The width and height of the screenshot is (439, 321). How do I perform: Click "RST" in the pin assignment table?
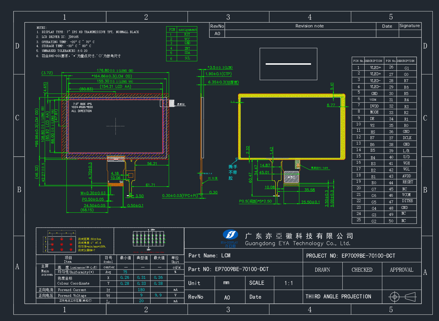187,34
